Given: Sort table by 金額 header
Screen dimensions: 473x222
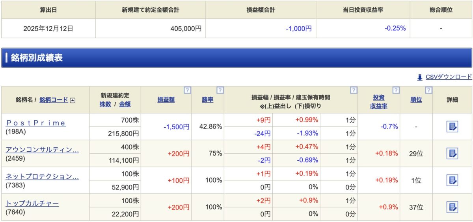Looking at the screenshot, I should pos(125,104).
